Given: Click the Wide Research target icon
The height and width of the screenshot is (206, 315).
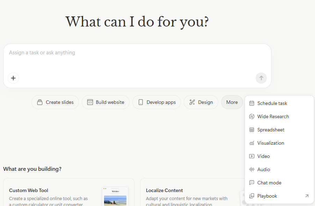Looking at the screenshot, I should tap(251, 116).
